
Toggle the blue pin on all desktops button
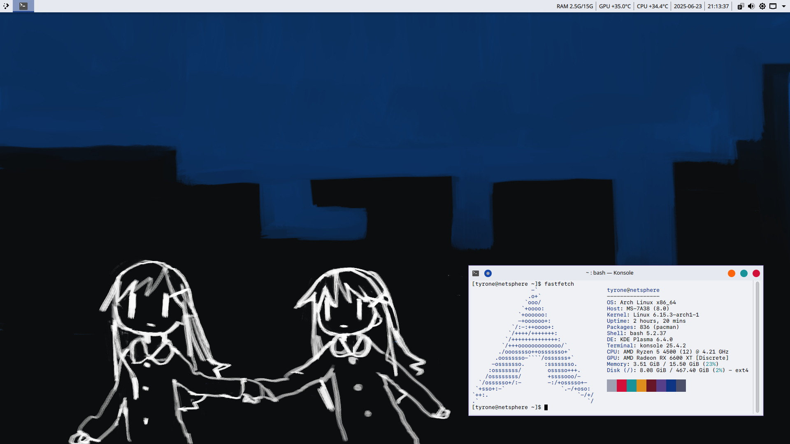click(488, 273)
